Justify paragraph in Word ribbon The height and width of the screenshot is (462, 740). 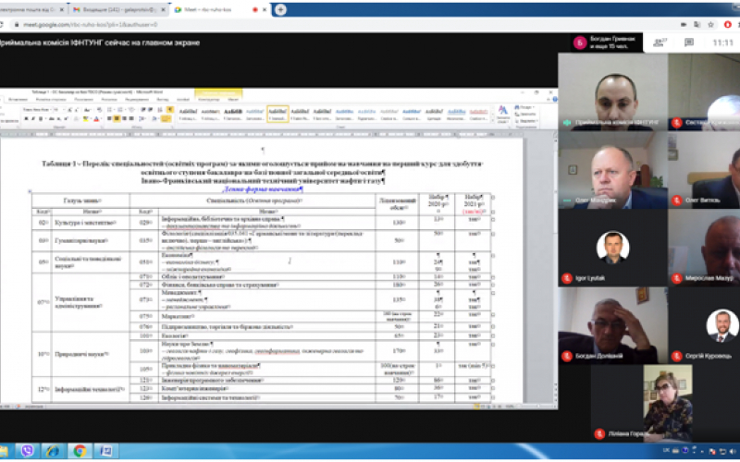[x=131, y=119]
